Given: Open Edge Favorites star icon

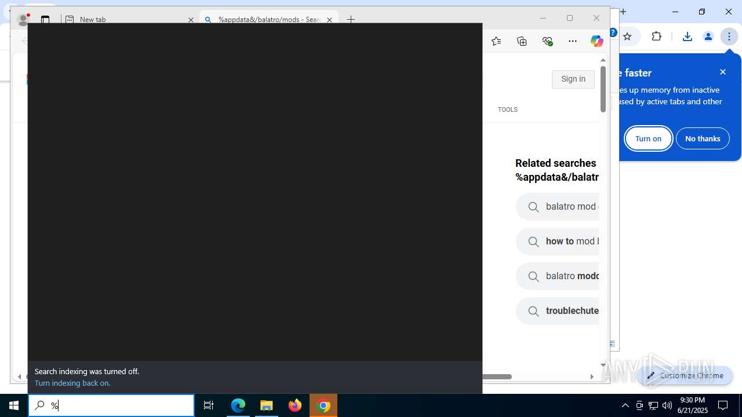Looking at the screenshot, I should point(496,41).
